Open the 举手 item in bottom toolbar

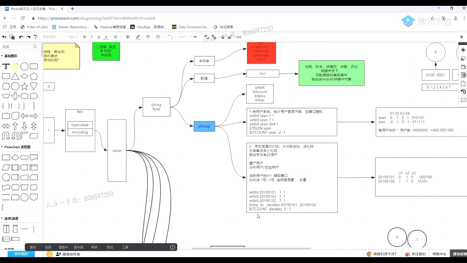pos(94,247)
